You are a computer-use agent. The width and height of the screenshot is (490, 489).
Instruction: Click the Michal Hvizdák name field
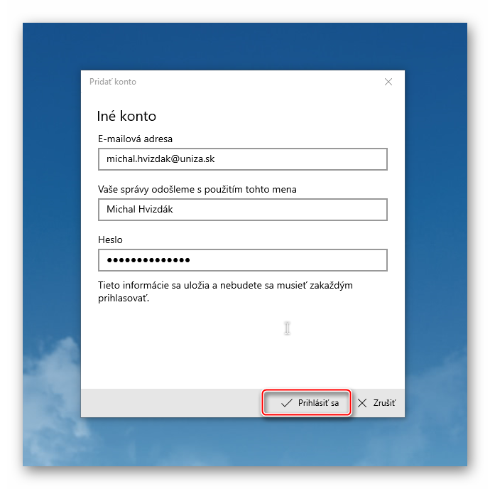[x=242, y=210]
